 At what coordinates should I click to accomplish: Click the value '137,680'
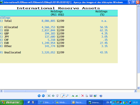coord(50,37)
